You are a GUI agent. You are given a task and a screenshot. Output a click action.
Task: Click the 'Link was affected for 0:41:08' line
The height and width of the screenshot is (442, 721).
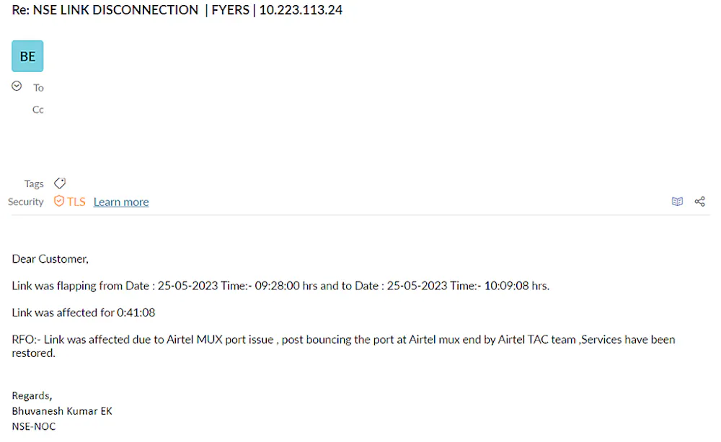84,312
